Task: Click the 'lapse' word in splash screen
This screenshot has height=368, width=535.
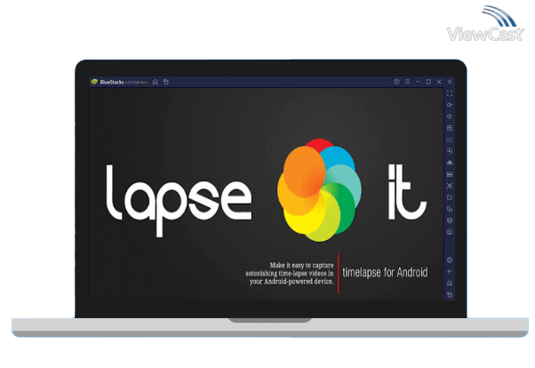Action: pyautogui.click(x=179, y=201)
